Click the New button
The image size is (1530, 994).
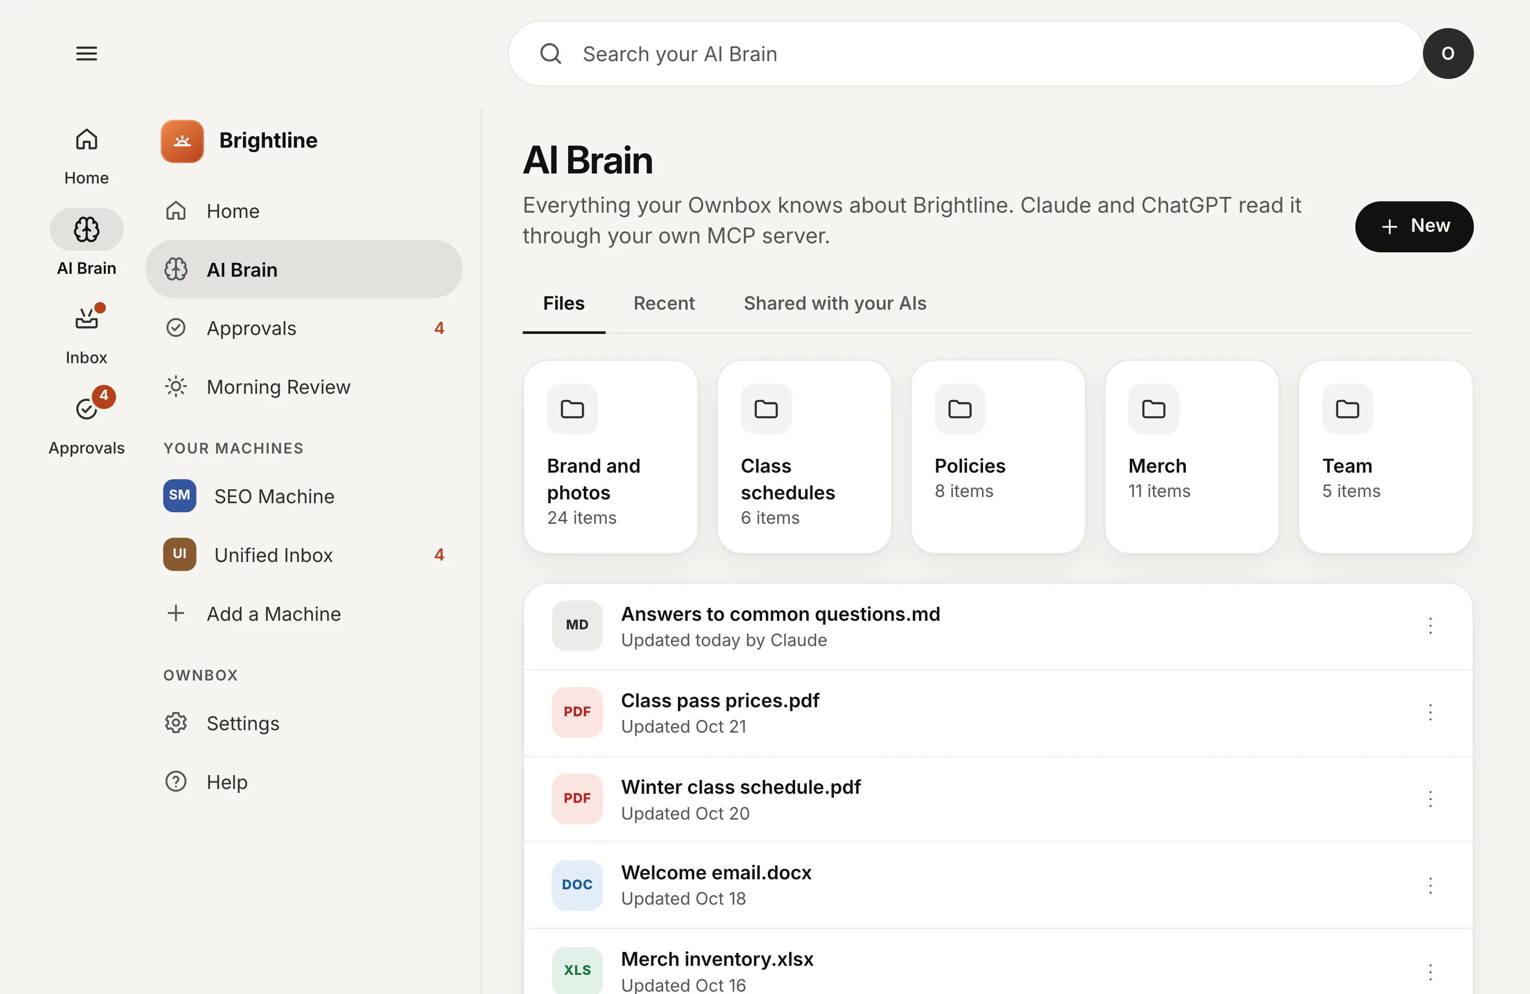1414,226
